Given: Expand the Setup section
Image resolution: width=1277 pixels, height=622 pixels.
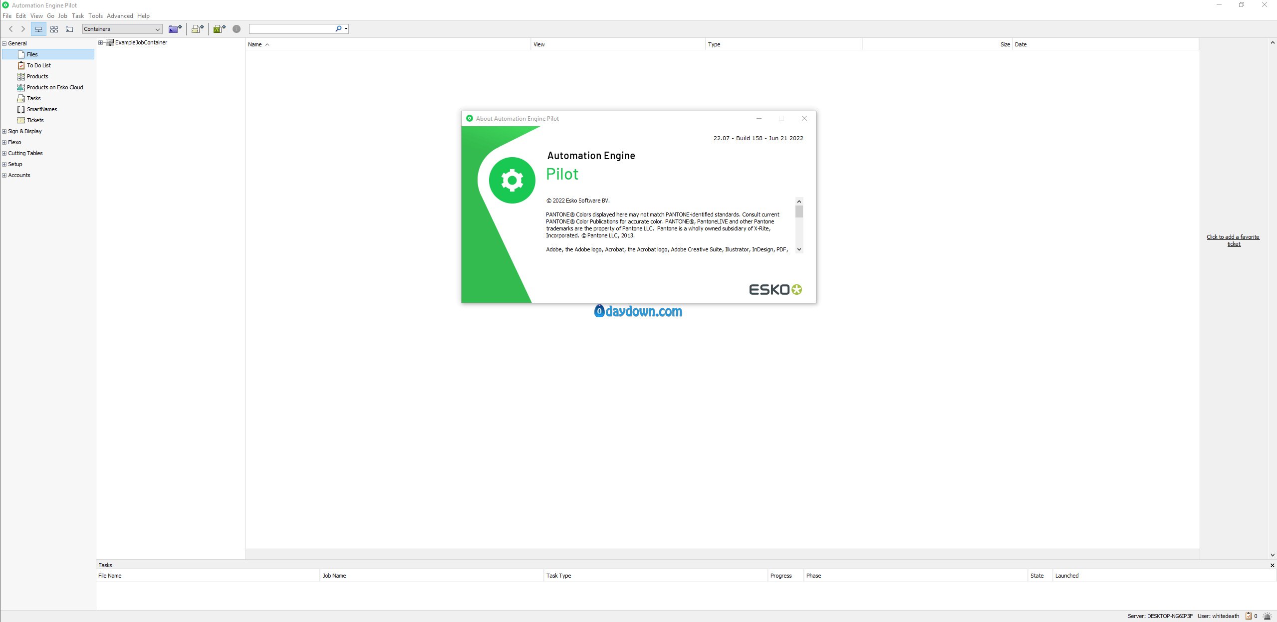Looking at the screenshot, I should pyautogui.click(x=4, y=164).
